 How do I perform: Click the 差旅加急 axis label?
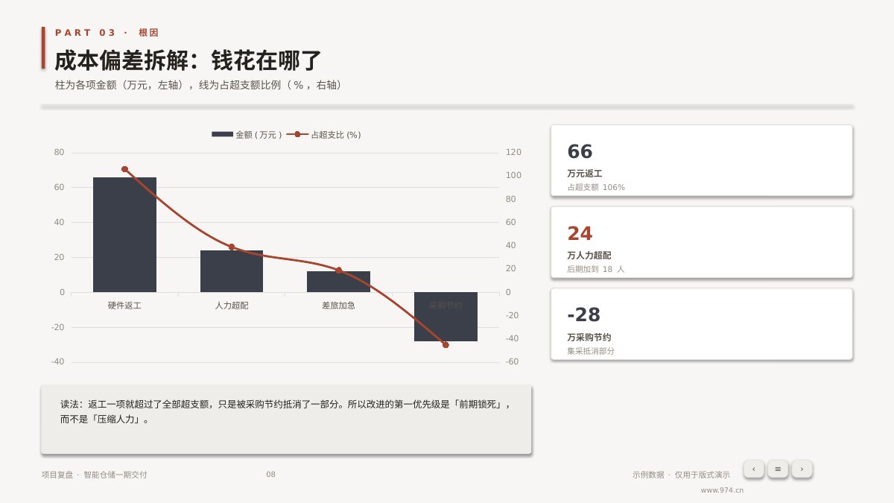click(338, 306)
